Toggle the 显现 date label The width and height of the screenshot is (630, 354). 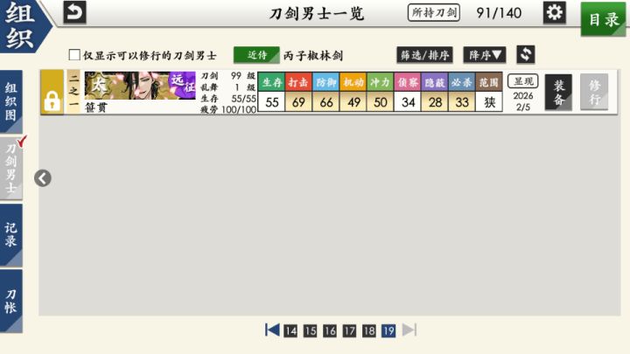[x=522, y=81]
